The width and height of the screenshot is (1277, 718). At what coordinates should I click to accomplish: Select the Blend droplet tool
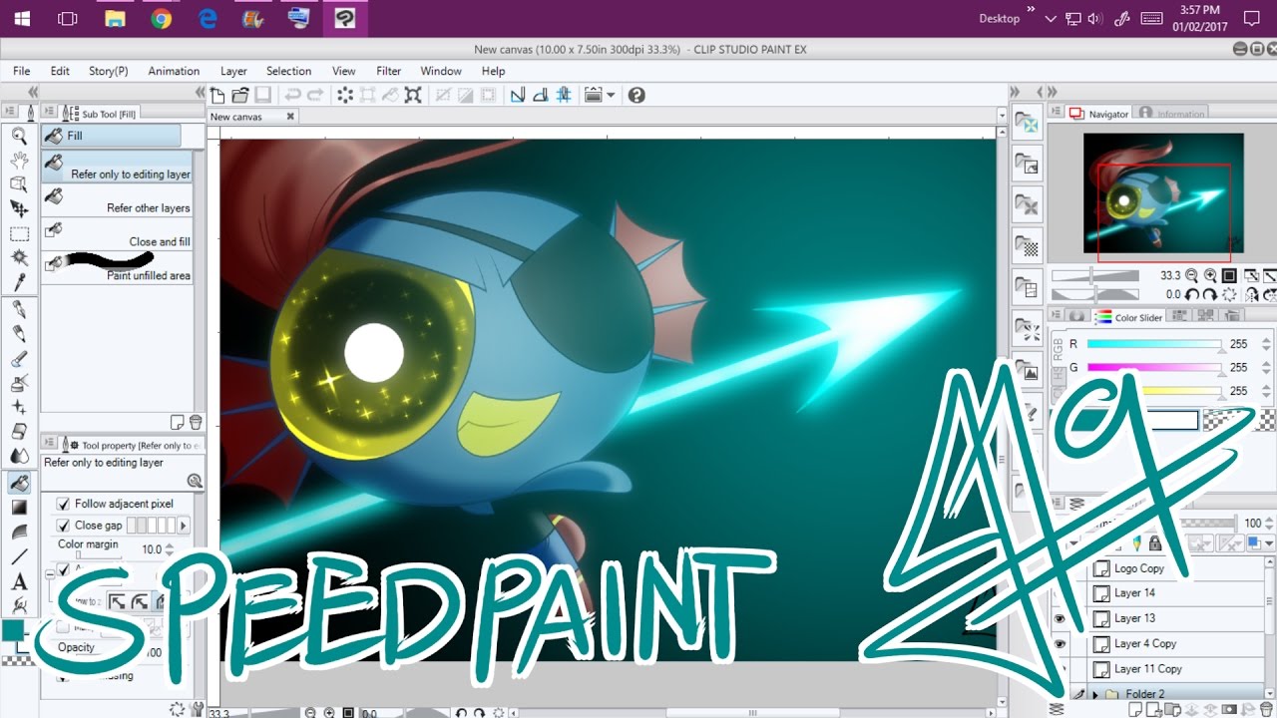[19, 456]
